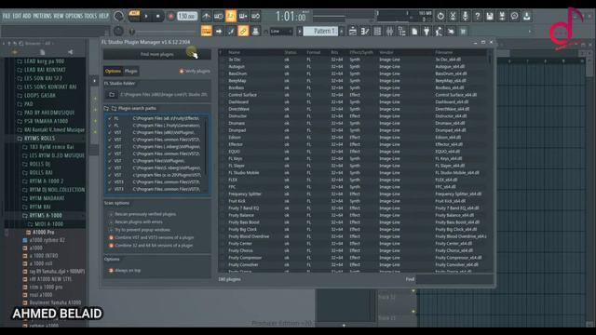Open the chat/news bubble icon
The image size is (596, 335).
coord(514,16)
